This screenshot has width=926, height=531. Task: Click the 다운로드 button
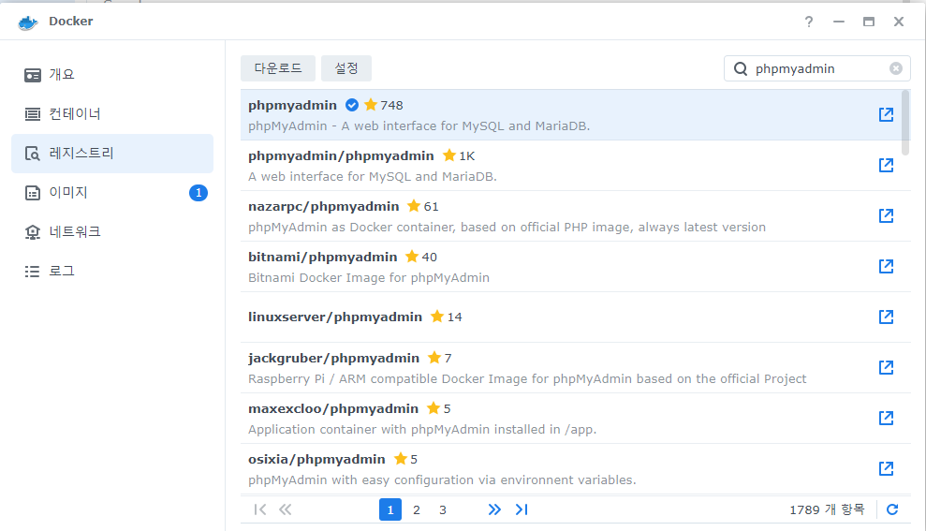[278, 68]
